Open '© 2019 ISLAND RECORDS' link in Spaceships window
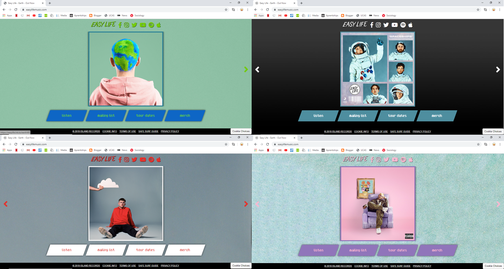 click(338, 132)
